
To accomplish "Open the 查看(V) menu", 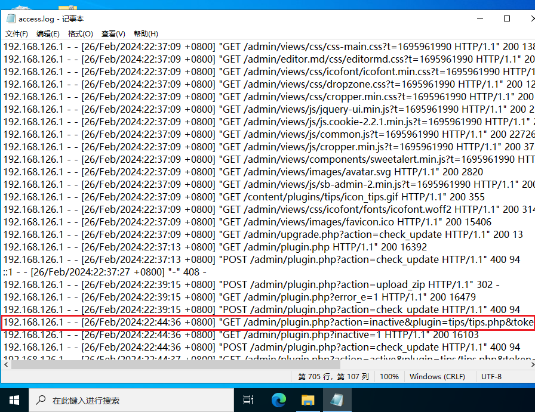I will click(x=113, y=34).
